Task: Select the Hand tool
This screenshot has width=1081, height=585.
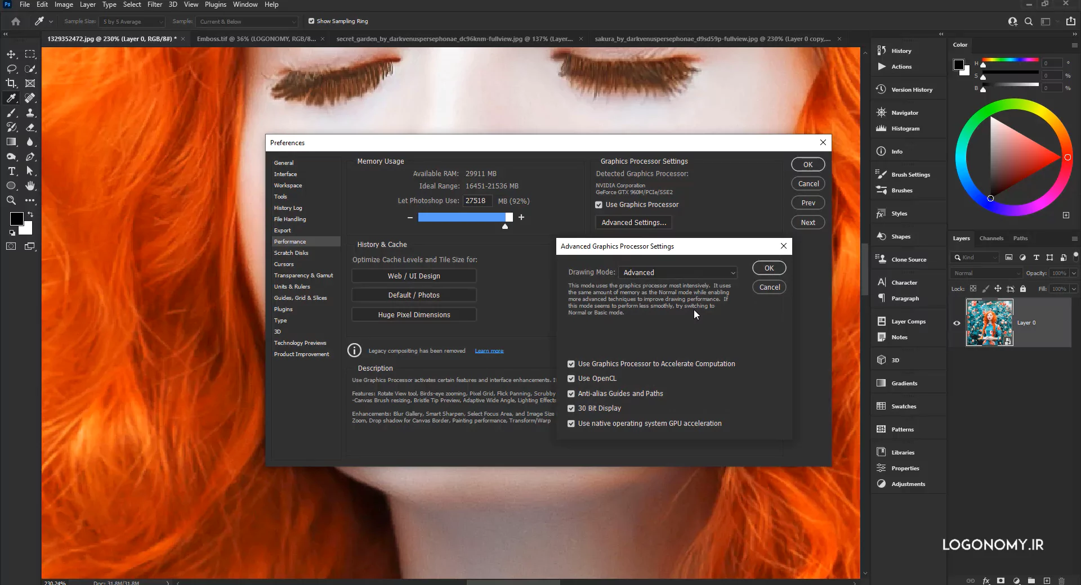Action: pos(30,186)
